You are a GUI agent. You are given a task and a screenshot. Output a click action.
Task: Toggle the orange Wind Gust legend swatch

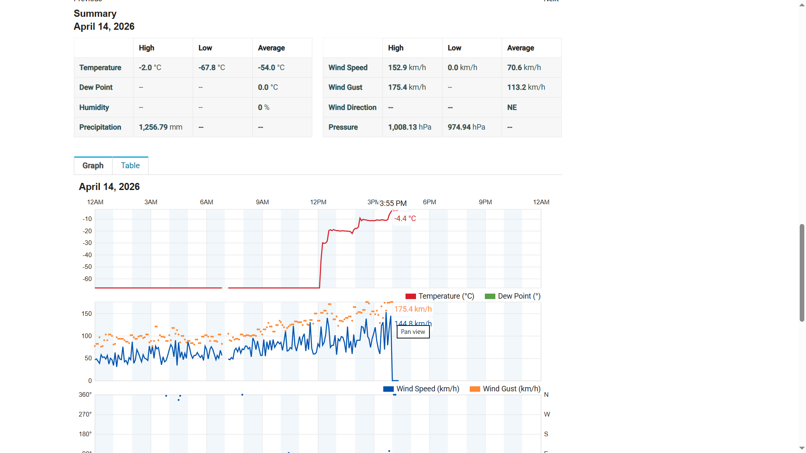(475, 389)
